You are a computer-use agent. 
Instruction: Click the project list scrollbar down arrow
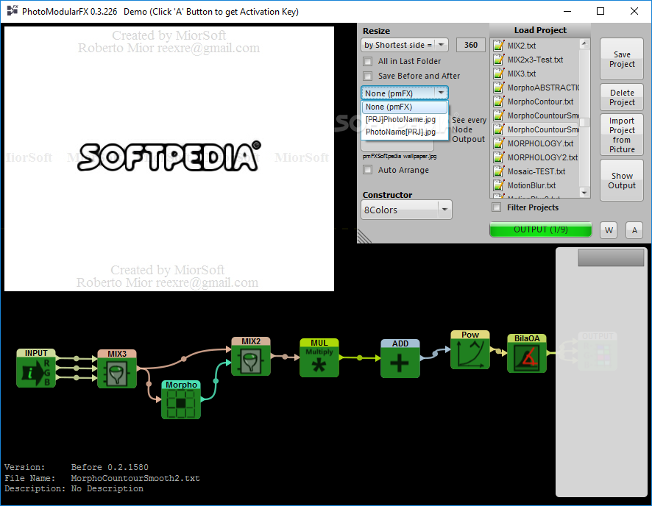(584, 193)
